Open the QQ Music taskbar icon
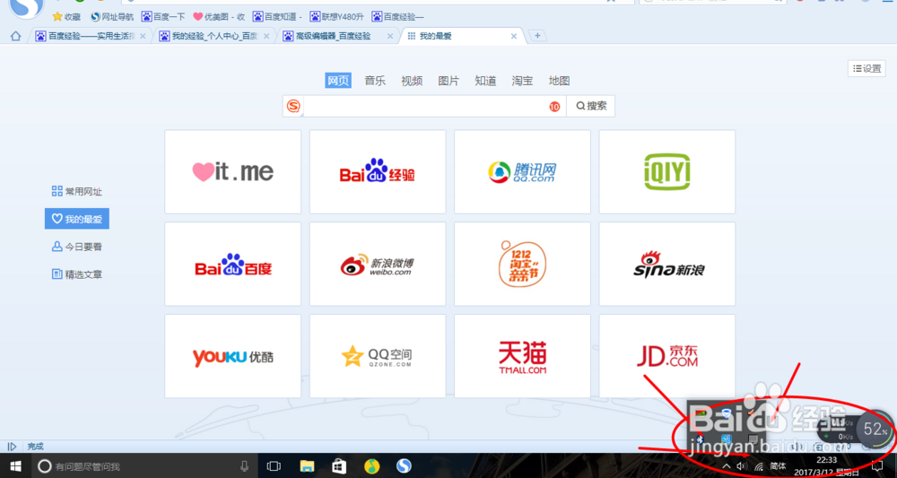The image size is (897, 478). [x=372, y=466]
